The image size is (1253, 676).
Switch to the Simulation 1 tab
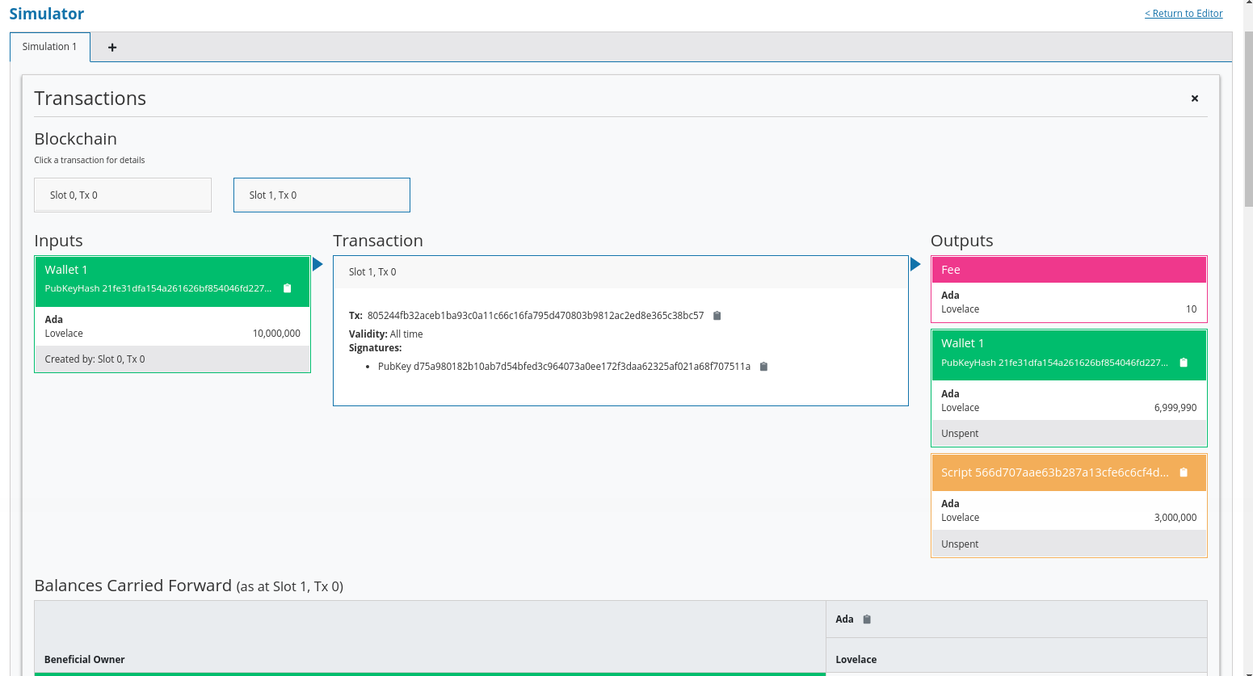click(x=49, y=47)
